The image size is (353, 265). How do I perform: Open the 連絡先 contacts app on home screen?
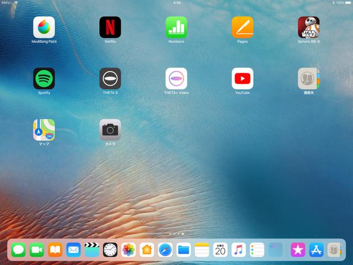click(x=309, y=78)
